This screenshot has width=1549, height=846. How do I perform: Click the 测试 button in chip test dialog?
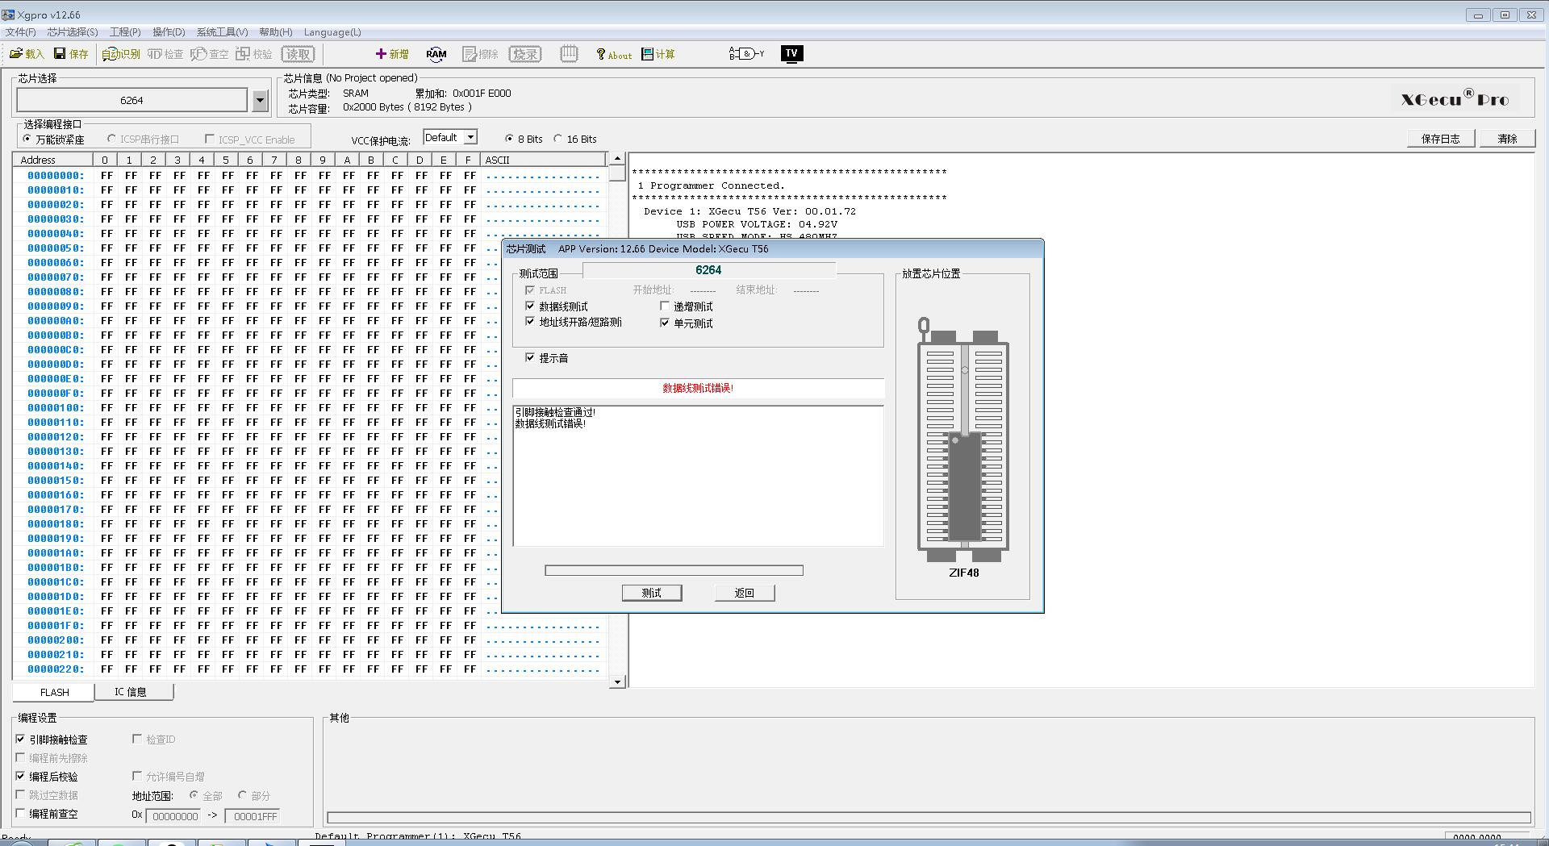pyautogui.click(x=651, y=593)
